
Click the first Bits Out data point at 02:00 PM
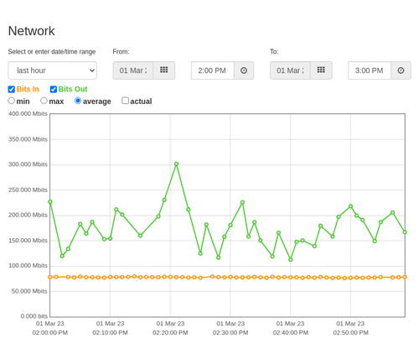(50, 201)
